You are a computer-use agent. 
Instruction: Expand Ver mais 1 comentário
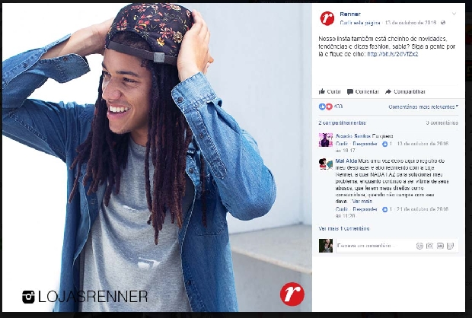coord(344,229)
